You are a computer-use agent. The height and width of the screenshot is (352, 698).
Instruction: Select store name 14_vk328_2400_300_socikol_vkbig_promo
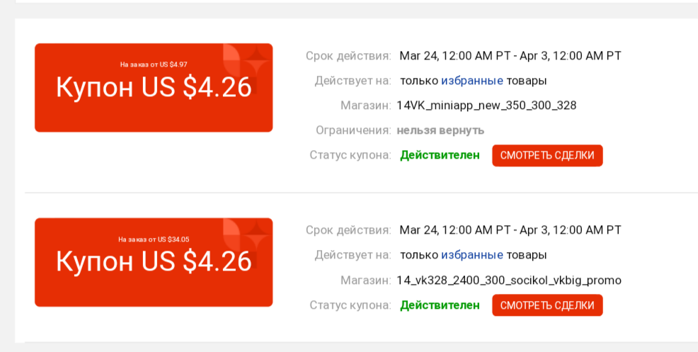pos(509,280)
